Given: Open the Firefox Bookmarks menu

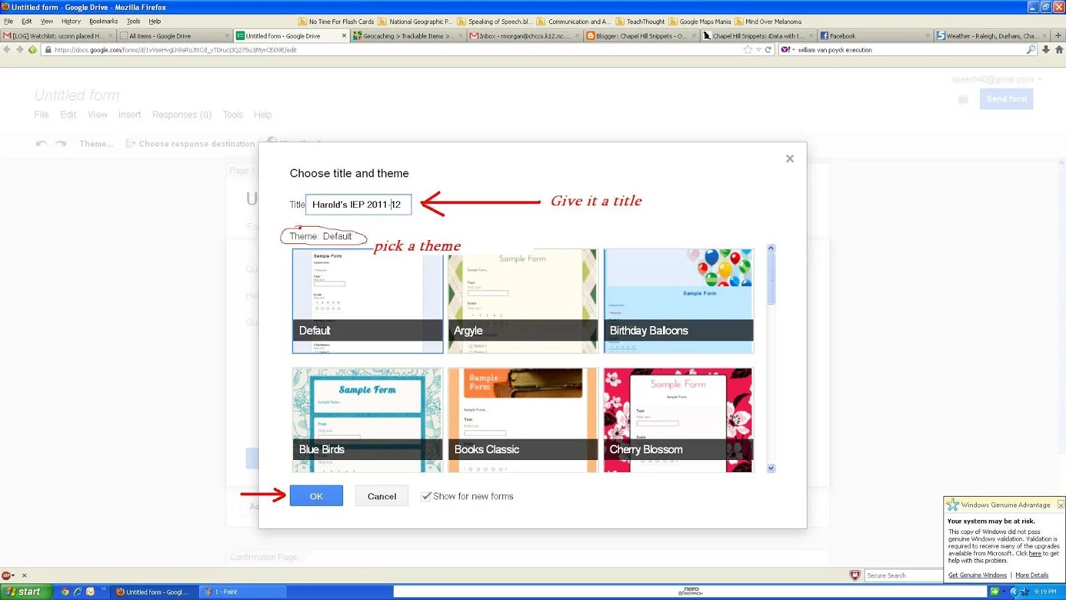Looking at the screenshot, I should tap(103, 21).
